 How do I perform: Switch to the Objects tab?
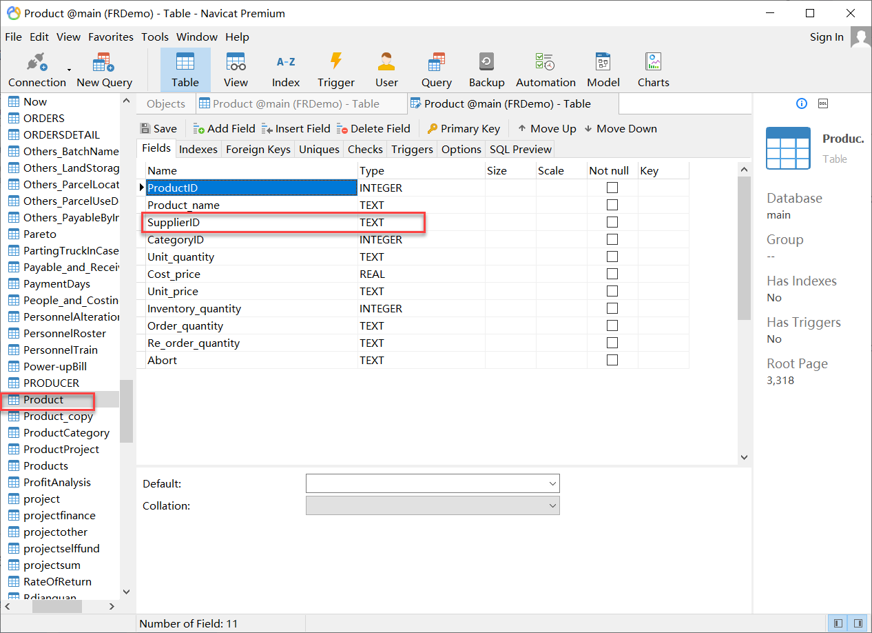click(166, 103)
